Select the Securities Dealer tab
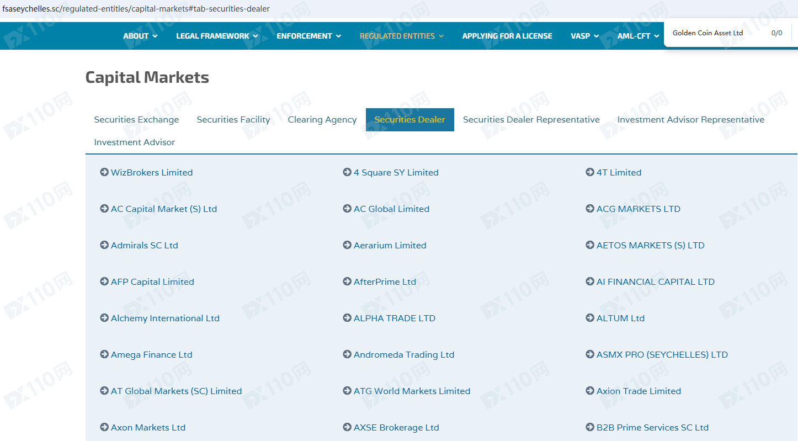This screenshot has height=441, width=798. tap(410, 120)
